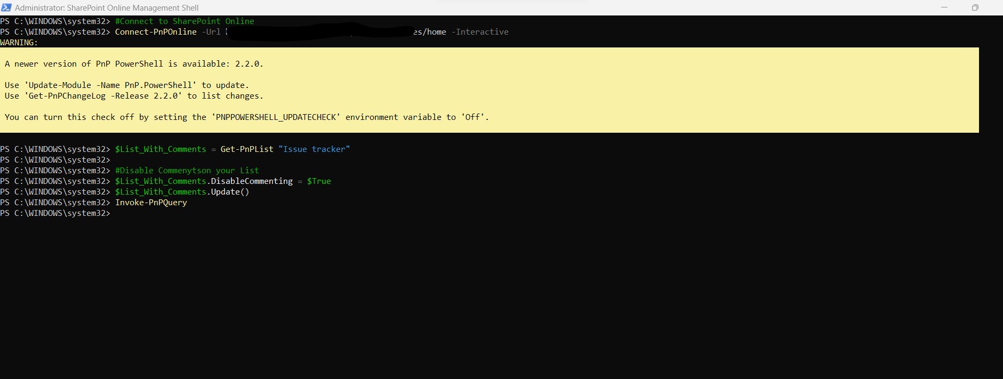
Task: Click the DisableCommenting property text
Action: point(252,181)
